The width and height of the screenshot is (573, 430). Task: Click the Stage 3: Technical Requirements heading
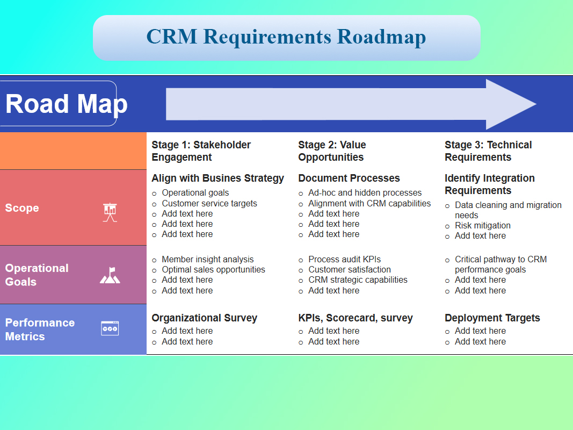(x=488, y=151)
